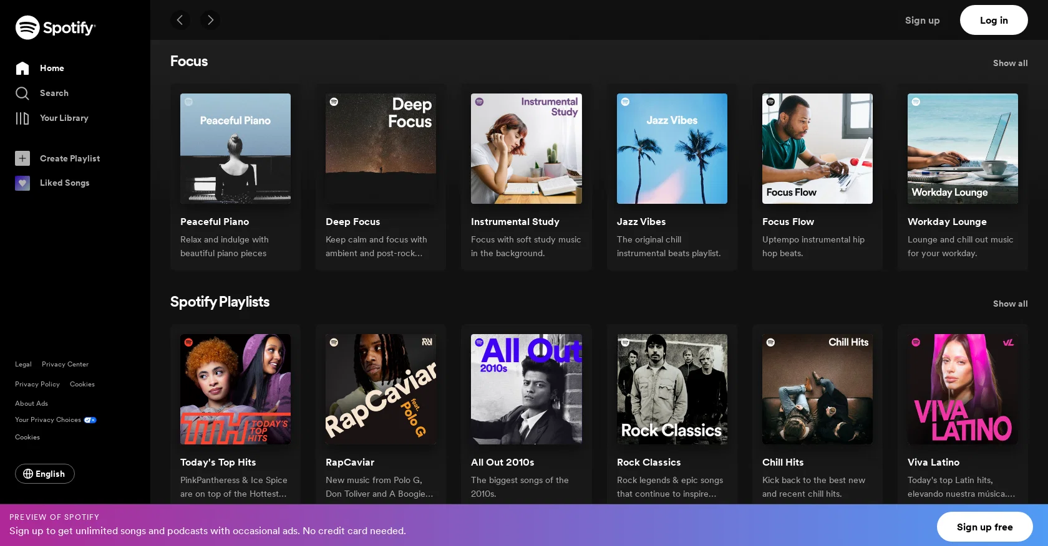Open Liked Songs
The width and height of the screenshot is (1048, 546).
(65, 183)
